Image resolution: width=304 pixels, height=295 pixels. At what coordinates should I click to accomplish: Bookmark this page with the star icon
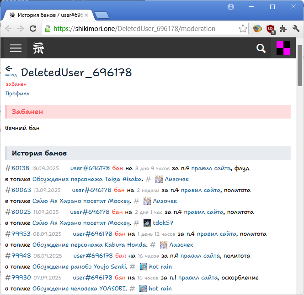(243, 29)
